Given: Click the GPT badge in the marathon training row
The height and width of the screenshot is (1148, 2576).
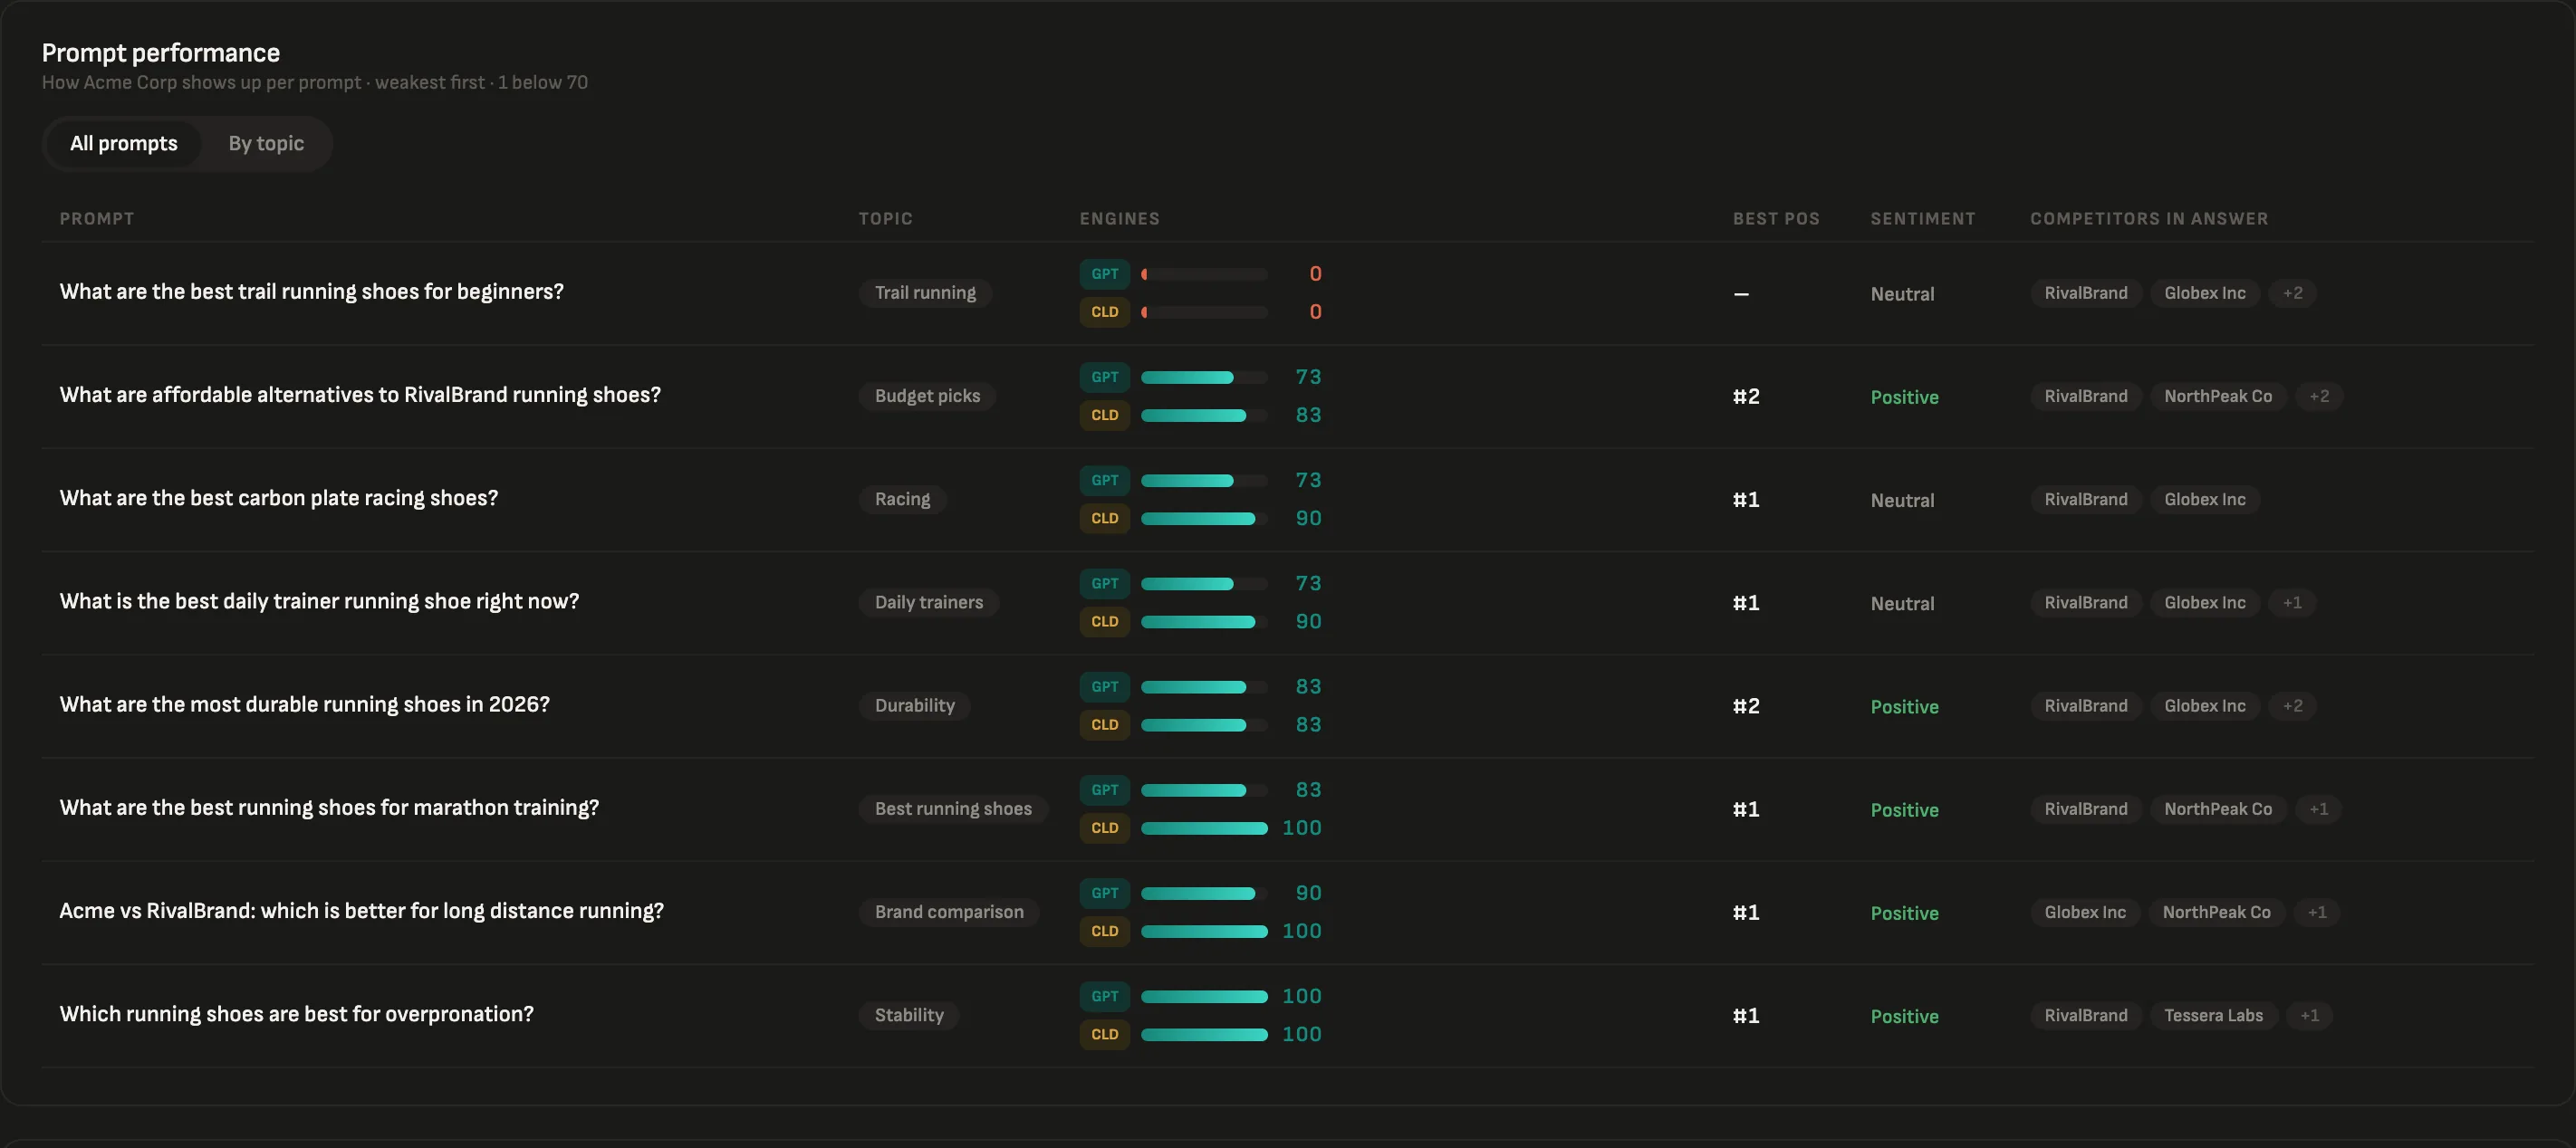Looking at the screenshot, I should (x=1105, y=790).
